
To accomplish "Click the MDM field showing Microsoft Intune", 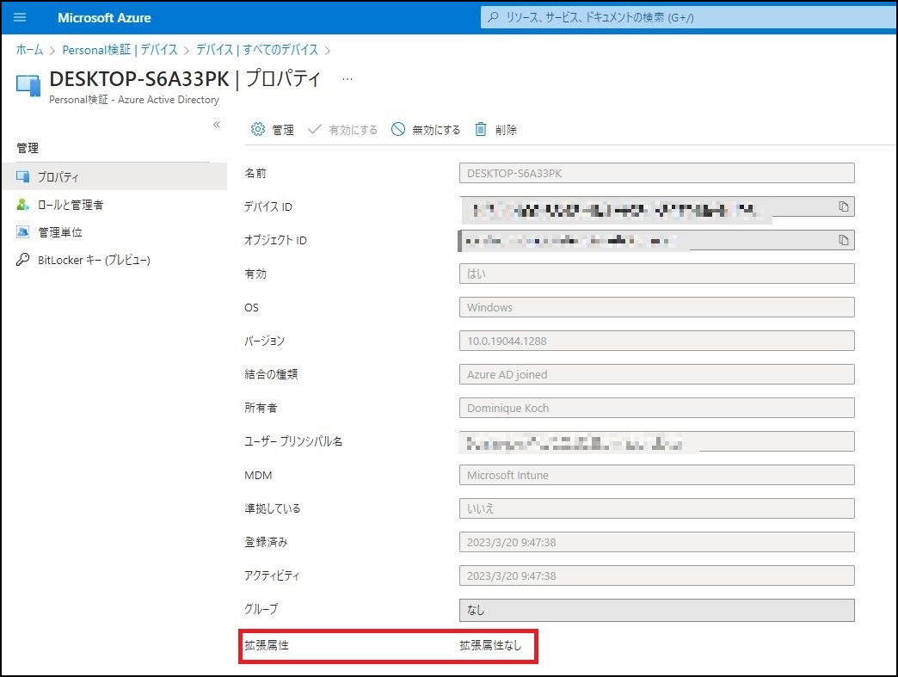I will click(657, 475).
